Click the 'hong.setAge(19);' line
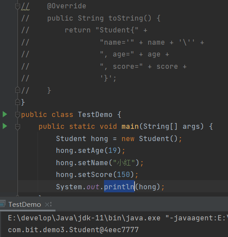 point(90,151)
